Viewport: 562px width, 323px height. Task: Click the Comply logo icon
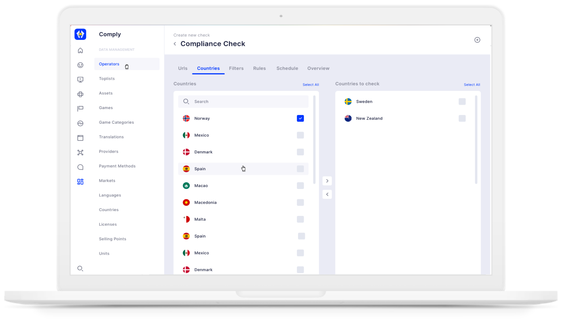click(x=80, y=34)
